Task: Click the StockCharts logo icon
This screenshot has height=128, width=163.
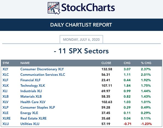Action: coord(54,8)
